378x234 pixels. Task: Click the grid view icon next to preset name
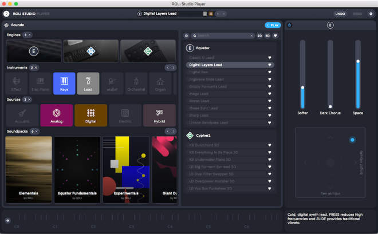[x=204, y=14]
